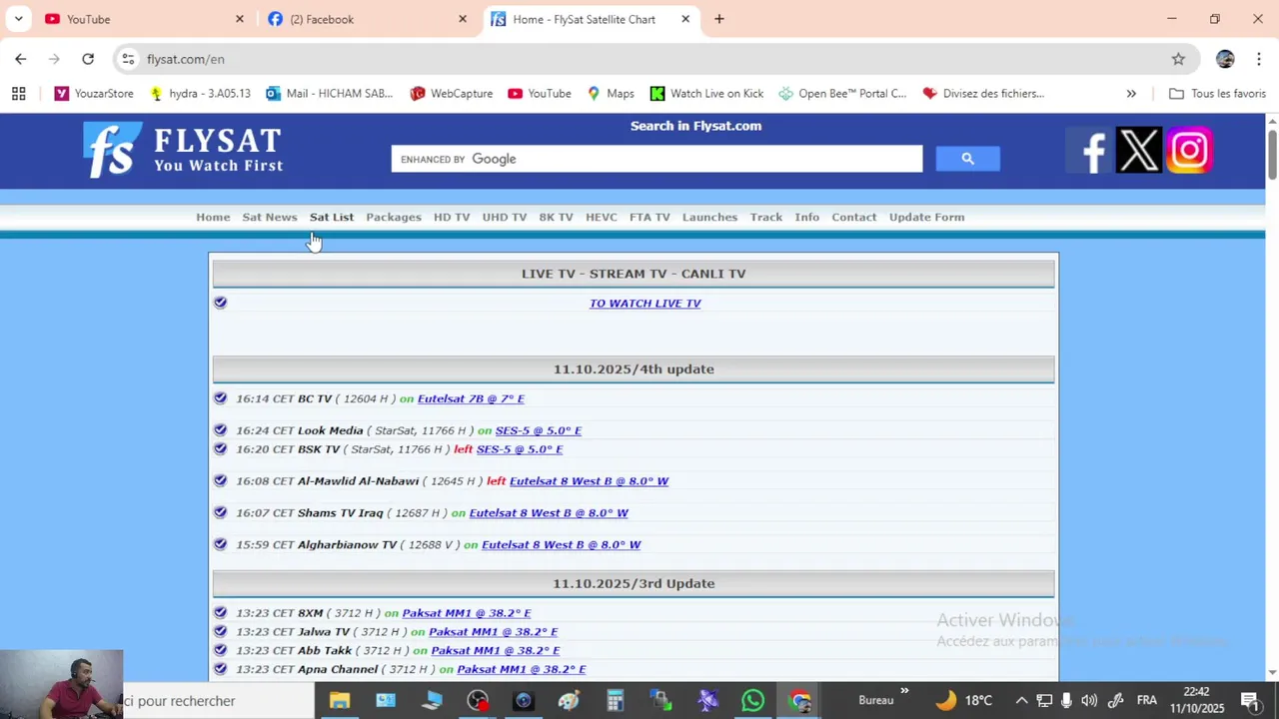The height and width of the screenshot is (719, 1279).
Task: Open SES-5 link in Look Media row
Action: click(x=539, y=430)
